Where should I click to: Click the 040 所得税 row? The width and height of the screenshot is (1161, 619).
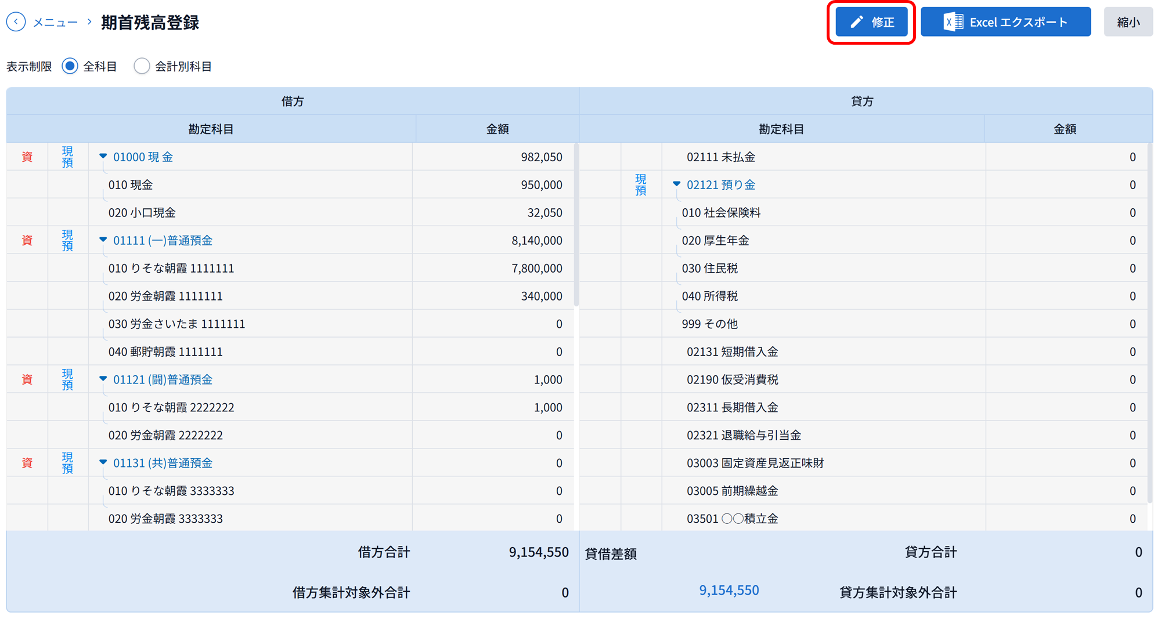point(864,296)
